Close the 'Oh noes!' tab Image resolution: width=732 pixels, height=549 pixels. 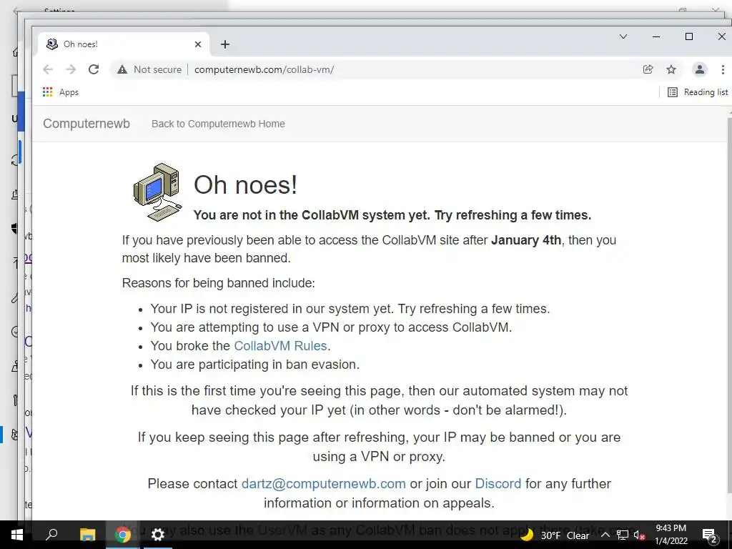click(x=198, y=44)
